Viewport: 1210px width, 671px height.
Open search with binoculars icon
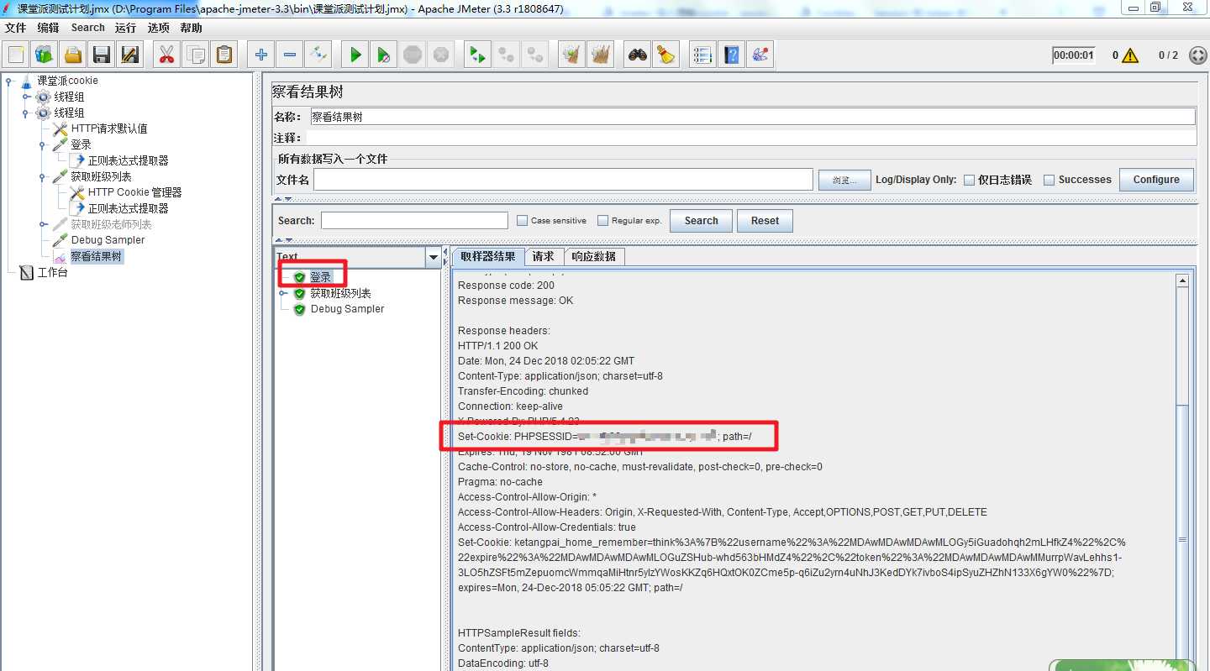click(638, 55)
